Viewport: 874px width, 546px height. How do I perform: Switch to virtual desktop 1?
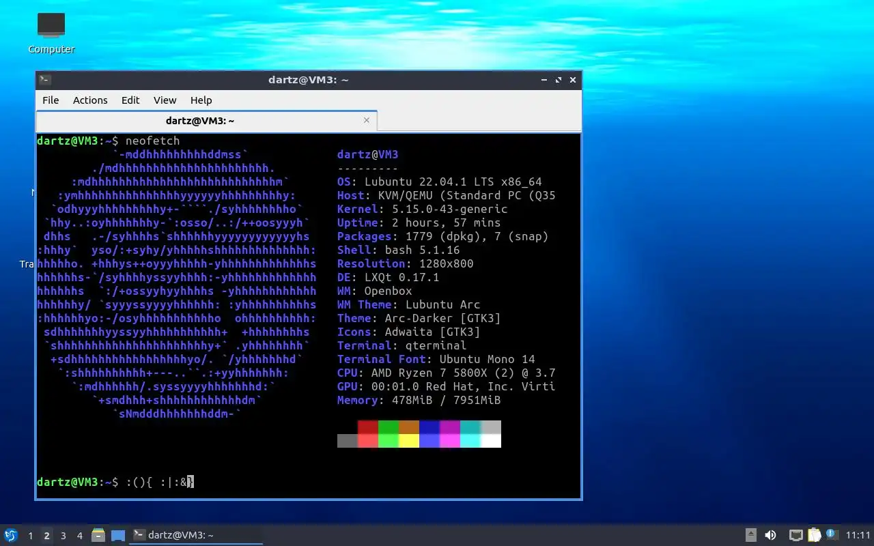point(30,536)
